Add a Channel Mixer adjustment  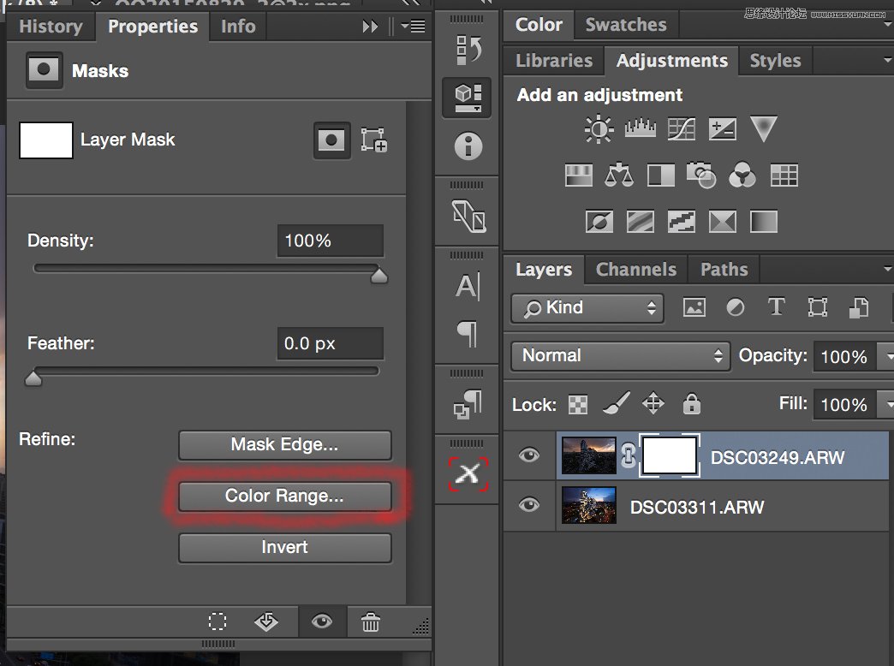(x=742, y=175)
